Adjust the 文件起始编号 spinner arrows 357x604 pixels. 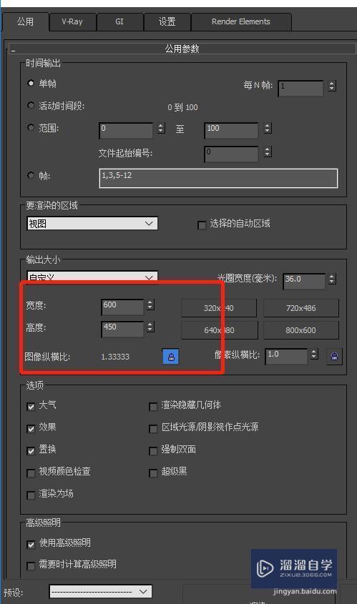click(x=268, y=152)
